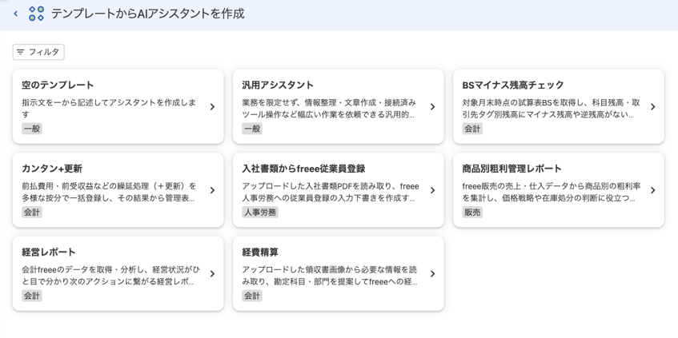Click 一般 tag on 汎用アシスタント card
Screen dimensions: 678x338
(x=252, y=129)
